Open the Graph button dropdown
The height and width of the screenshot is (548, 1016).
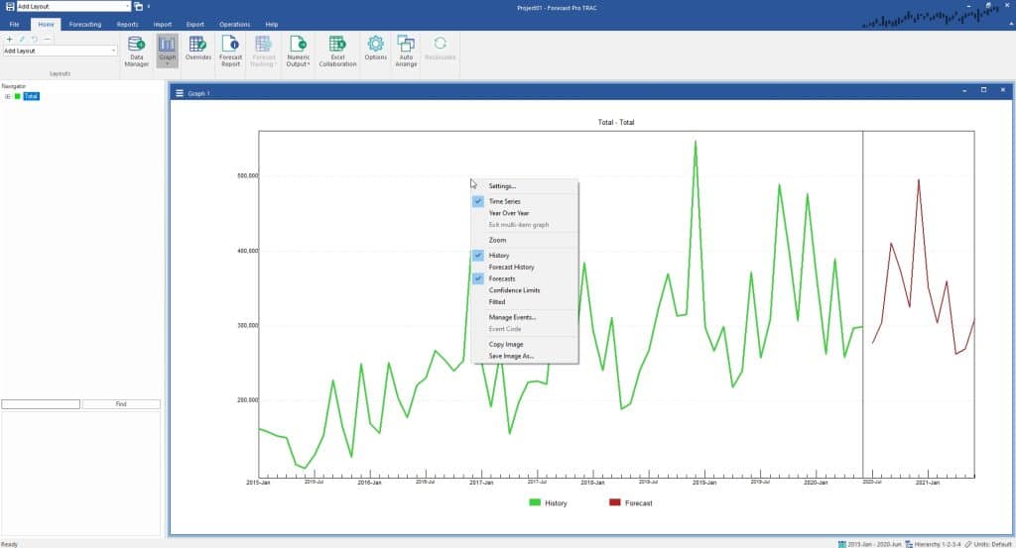tap(168, 63)
